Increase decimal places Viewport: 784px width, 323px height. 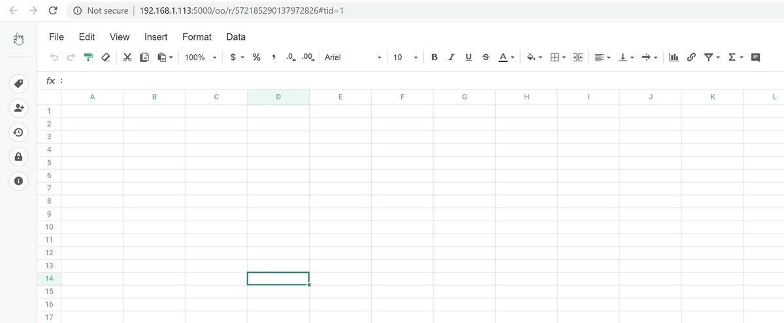(x=308, y=57)
